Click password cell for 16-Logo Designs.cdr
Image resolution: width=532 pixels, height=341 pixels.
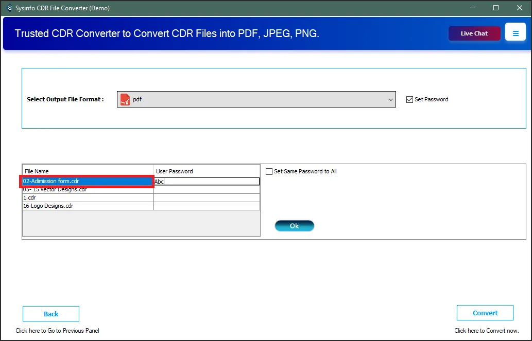click(x=207, y=206)
